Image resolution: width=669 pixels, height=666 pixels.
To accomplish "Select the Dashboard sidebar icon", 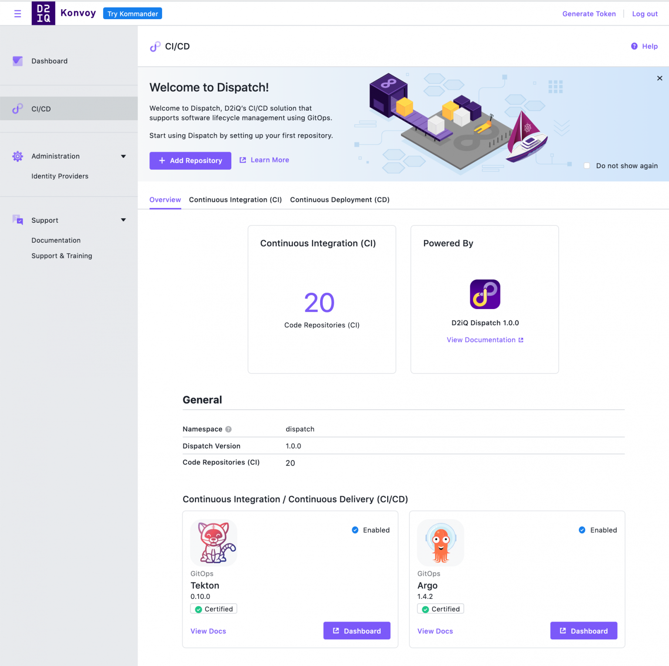I will point(17,61).
